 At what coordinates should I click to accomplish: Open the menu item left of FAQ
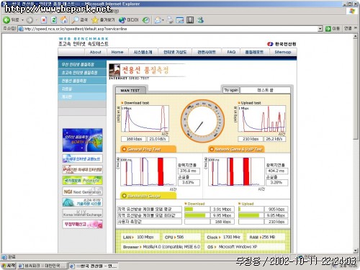(207, 52)
